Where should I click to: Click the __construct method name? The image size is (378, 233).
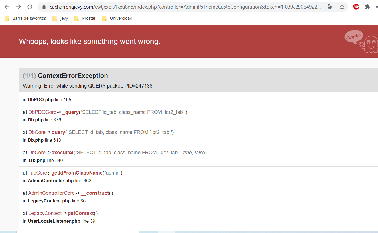pos(95,193)
